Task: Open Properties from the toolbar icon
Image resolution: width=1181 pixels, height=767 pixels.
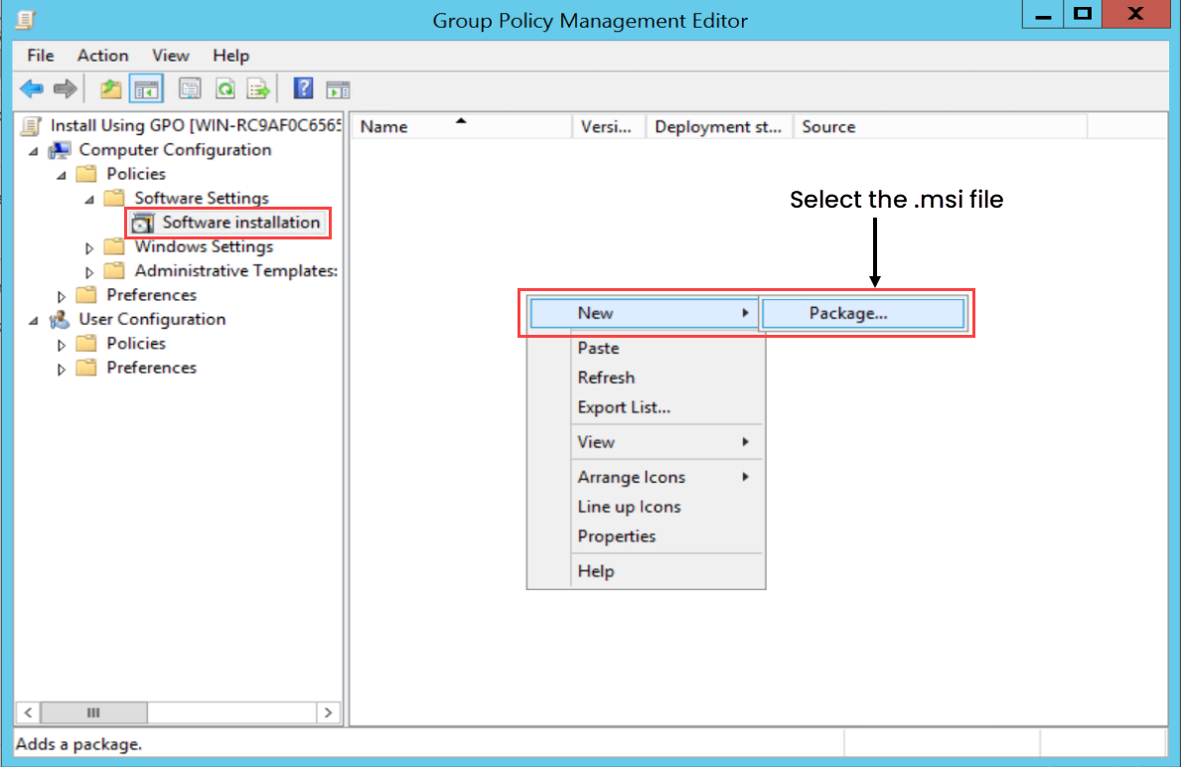Action: pyautogui.click(x=190, y=89)
